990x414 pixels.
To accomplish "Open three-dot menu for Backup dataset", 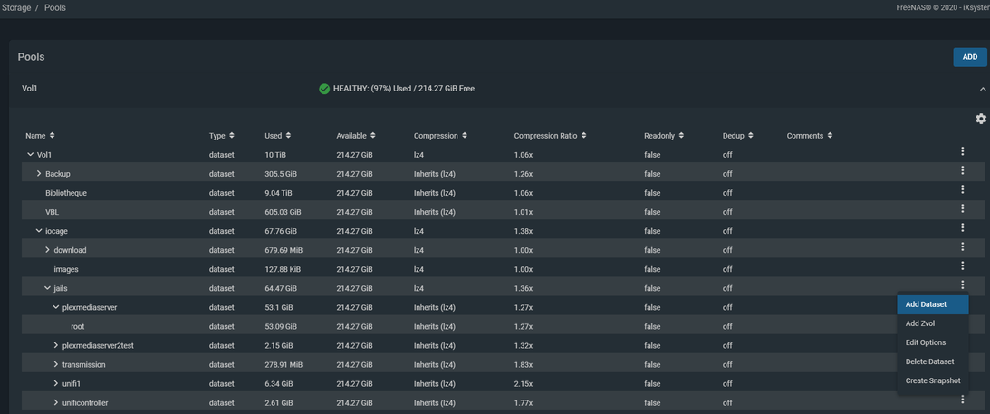I will click(x=962, y=170).
